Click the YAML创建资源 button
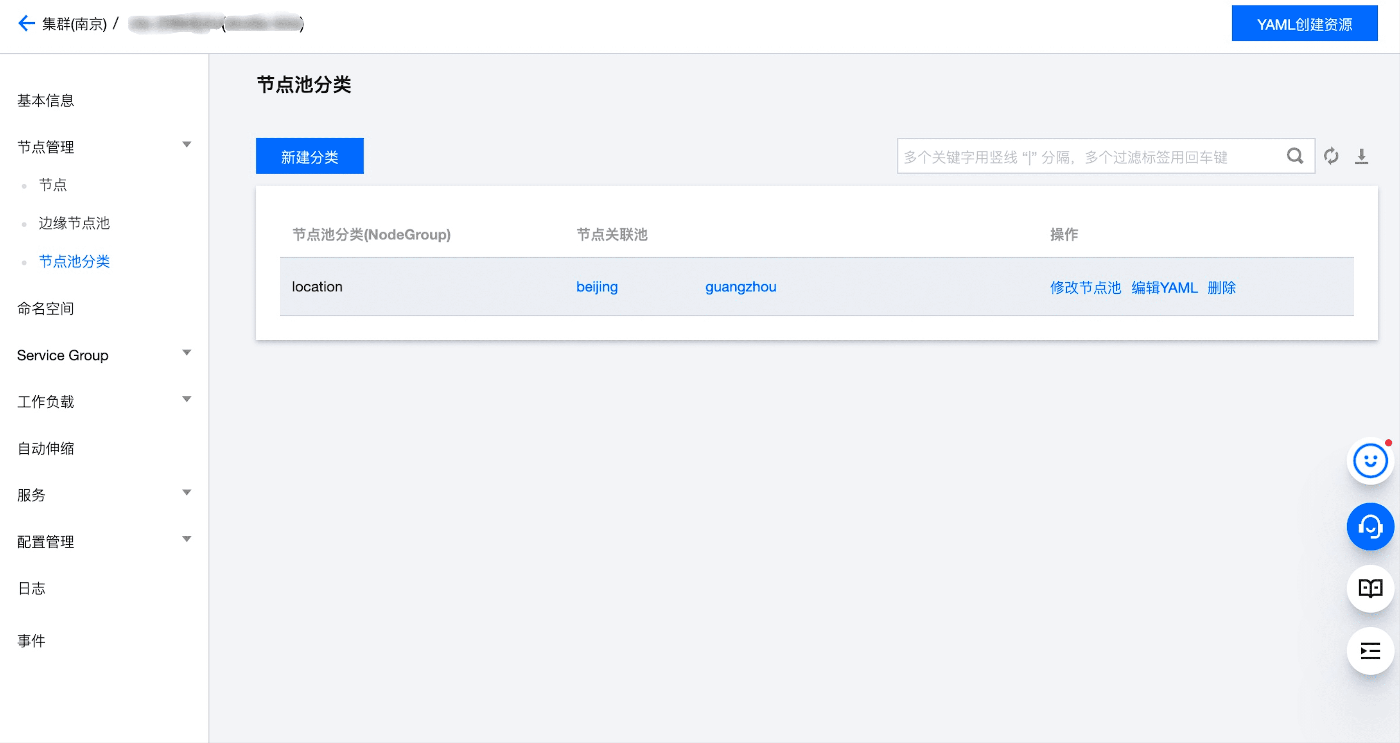Screen dimensions: 1400x743 (x=1304, y=23)
